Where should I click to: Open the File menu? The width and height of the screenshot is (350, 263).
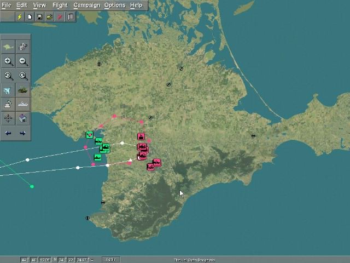pyautogui.click(x=6, y=5)
